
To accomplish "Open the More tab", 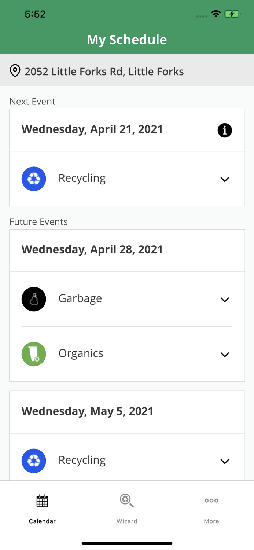I will coord(211,510).
